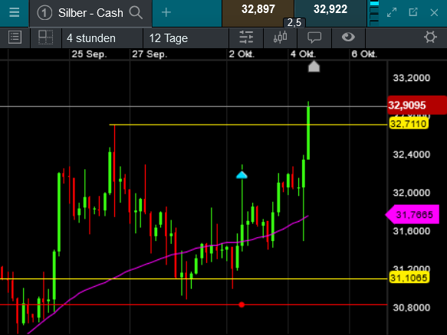Open the indicator settings sliders icon

[x=246, y=37]
